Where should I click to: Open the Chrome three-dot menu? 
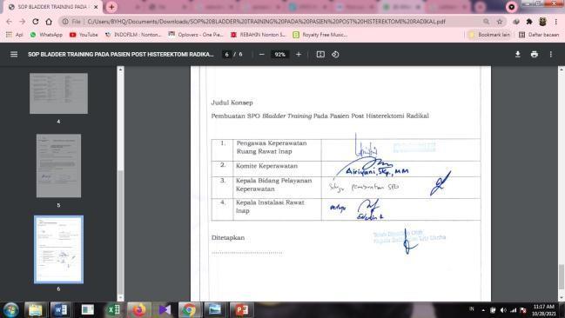click(556, 22)
